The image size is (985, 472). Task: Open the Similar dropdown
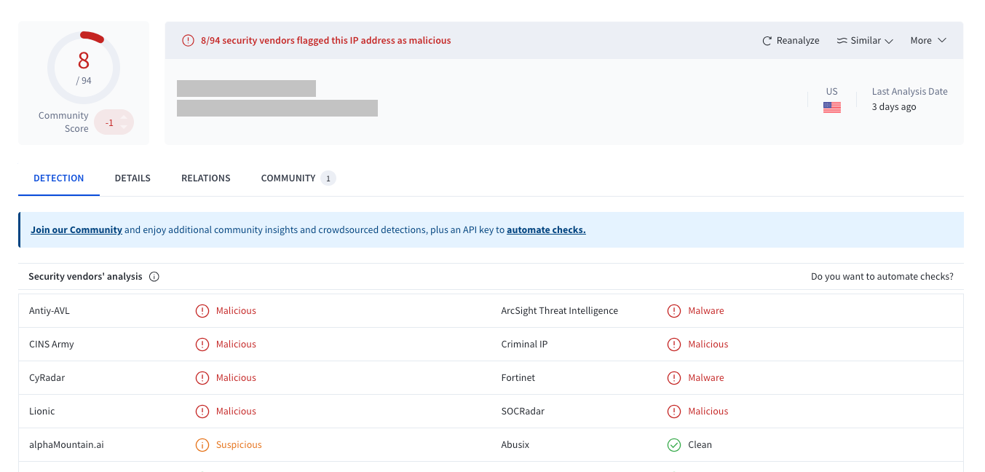(x=865, y=41)
